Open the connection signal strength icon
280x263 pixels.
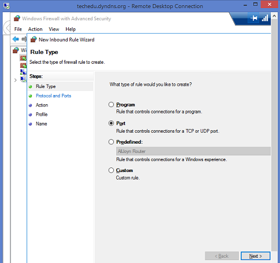click(x=265, y=18)
